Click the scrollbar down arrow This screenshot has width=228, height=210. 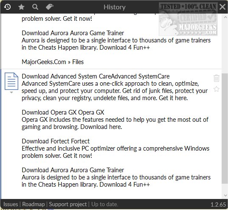(x=225, y=195)
